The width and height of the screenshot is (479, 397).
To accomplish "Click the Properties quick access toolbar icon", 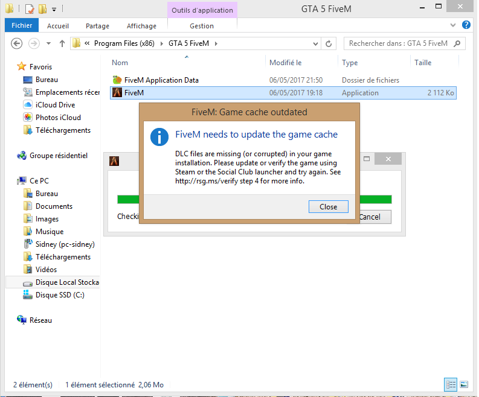I will coord(30,9).
